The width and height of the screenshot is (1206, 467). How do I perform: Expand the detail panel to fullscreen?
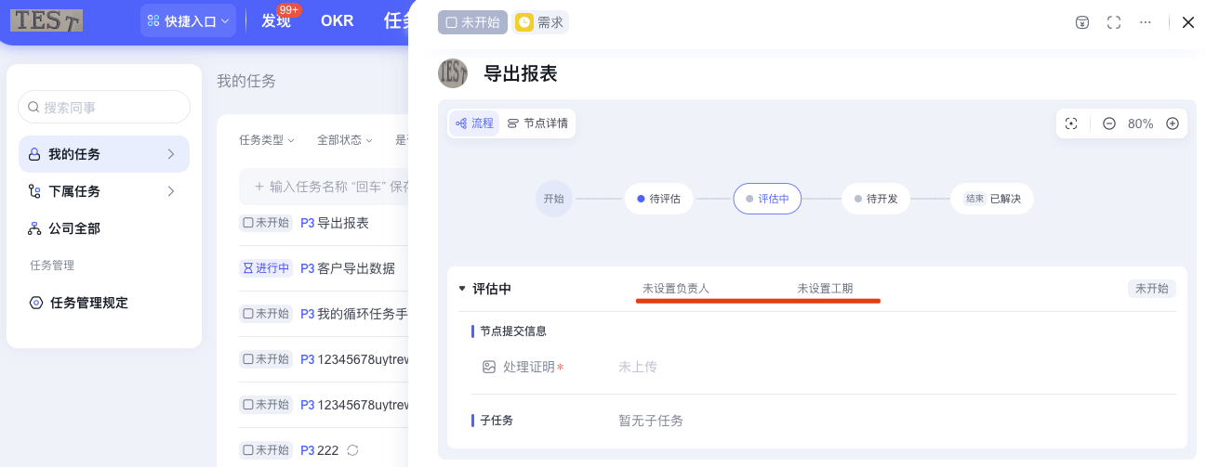1114,22
